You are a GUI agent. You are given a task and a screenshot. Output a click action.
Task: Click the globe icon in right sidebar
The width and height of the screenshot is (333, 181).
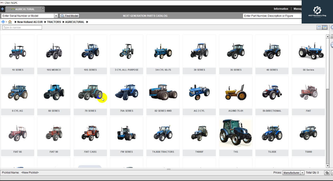pos(332,44)
